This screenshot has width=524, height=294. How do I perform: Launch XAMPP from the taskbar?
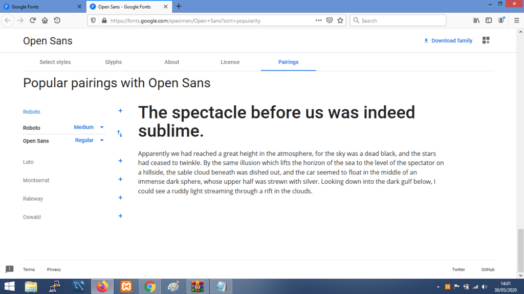coord(126,286)
